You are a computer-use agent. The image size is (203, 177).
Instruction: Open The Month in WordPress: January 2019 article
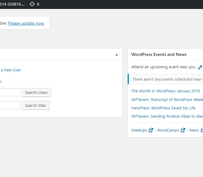click(x=165, y=91)
